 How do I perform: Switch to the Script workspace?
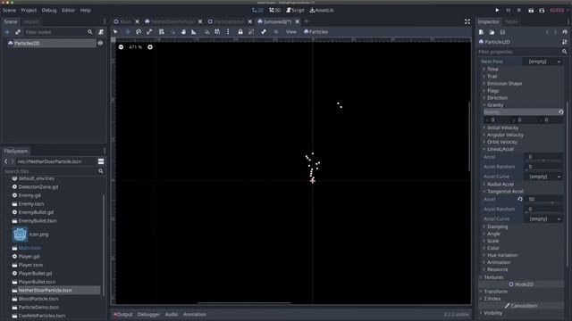(x=295, y=10)
